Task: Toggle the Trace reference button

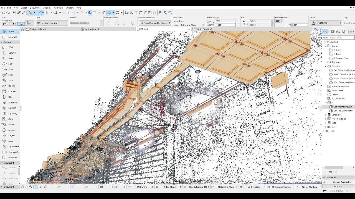Action: tap(73, 13)
